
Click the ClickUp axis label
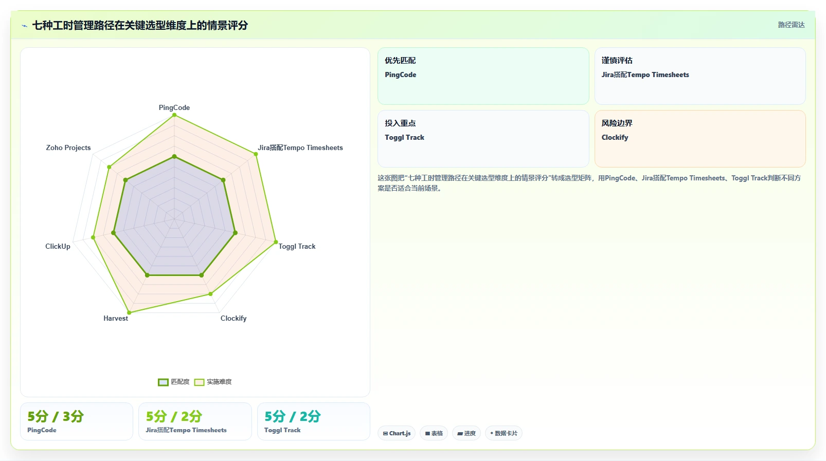pos(58,246)
